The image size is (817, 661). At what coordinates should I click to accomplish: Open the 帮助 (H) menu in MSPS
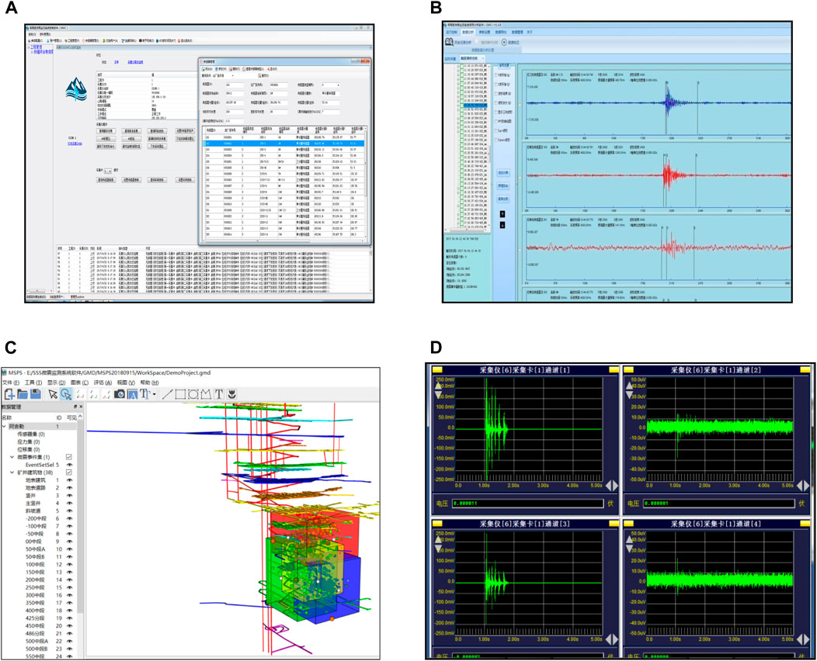pos(149,382)
